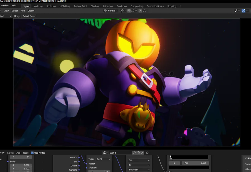
Task: Open the Geometry Nodes workspace tab
Action: point(155,6)
